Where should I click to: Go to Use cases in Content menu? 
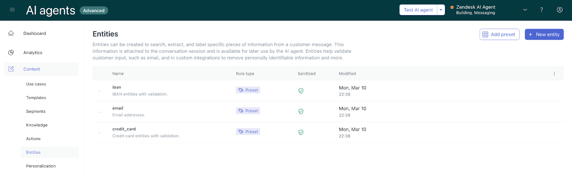[x=36, y=84]
